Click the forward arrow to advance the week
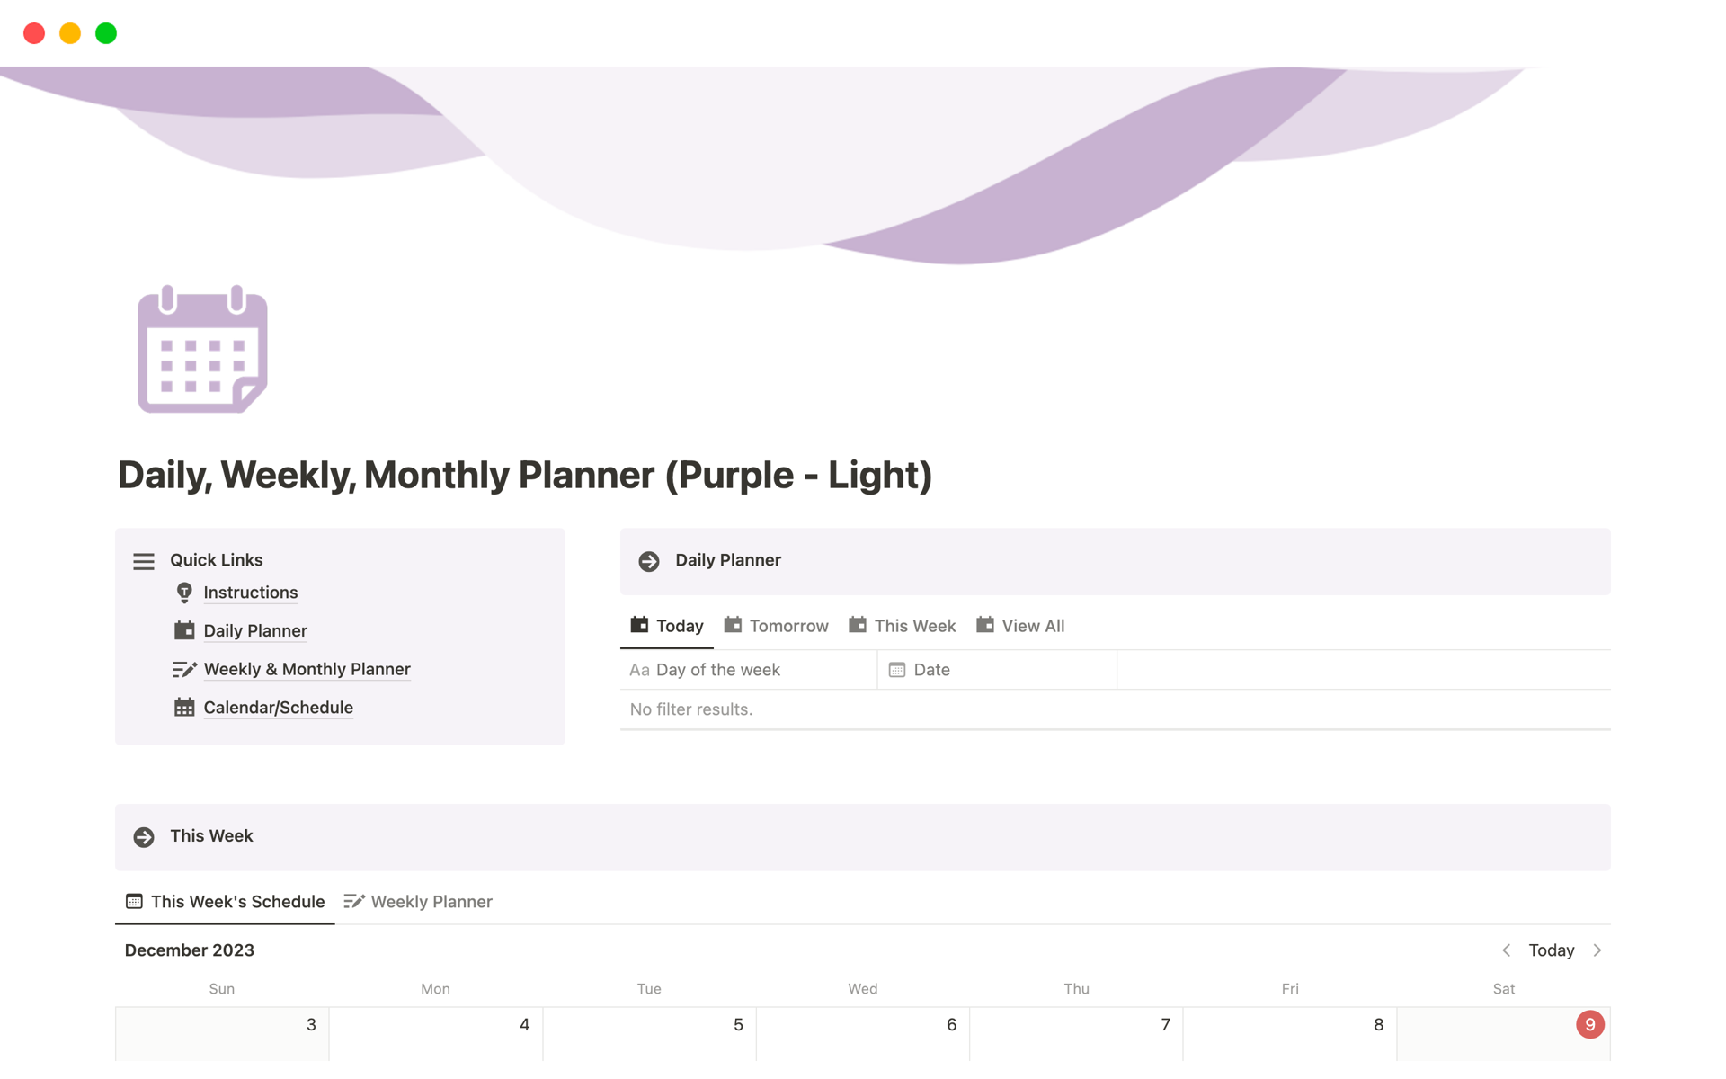Screen dimensions: 1726x1079 coord(1599,950)
